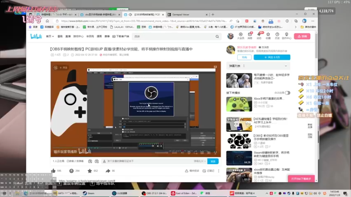
Task: Open the 弹幕礼仪 arrow link
Action: click(x=200, y=161)
